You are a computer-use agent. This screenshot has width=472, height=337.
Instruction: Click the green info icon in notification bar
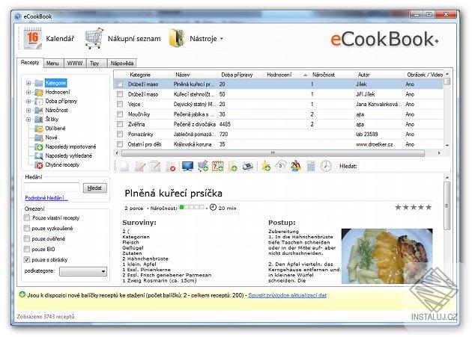pyautogui.click(x=22, y=294)
